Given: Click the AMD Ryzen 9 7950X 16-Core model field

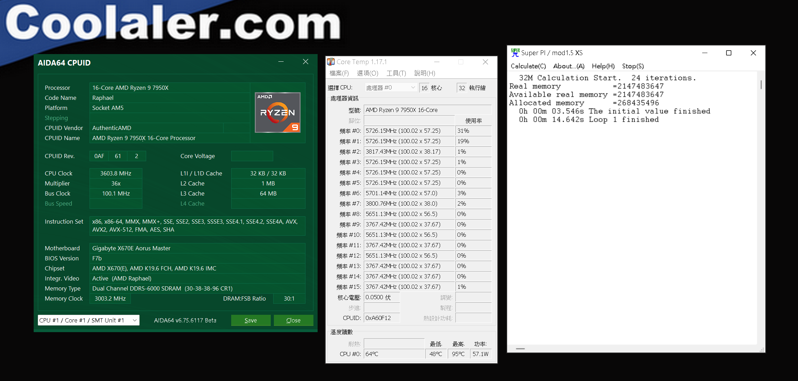Looking at the screenshot, I should (428, 110).
